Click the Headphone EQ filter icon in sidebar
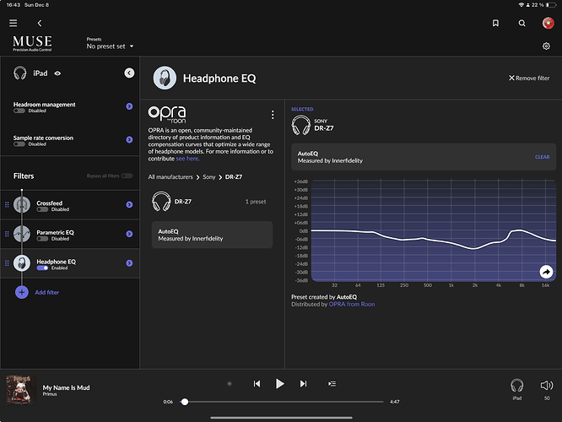Viewport: 562px width, 422px height. [22, 263]
